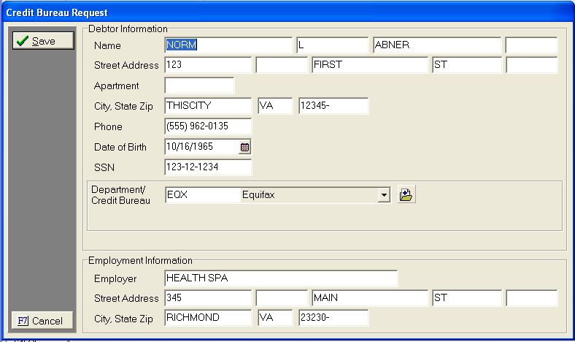Click the empty Apartment field
575x342 pixels.
pos(199,85)
